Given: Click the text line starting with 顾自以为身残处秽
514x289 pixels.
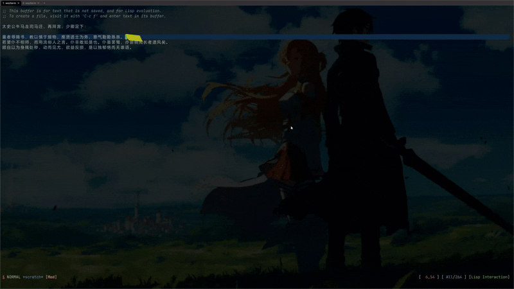Looking at the screenshot, I should [64, 48].
